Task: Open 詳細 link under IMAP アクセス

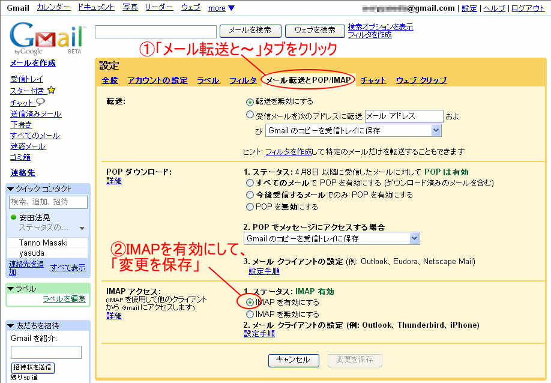Action: [114, 316]
